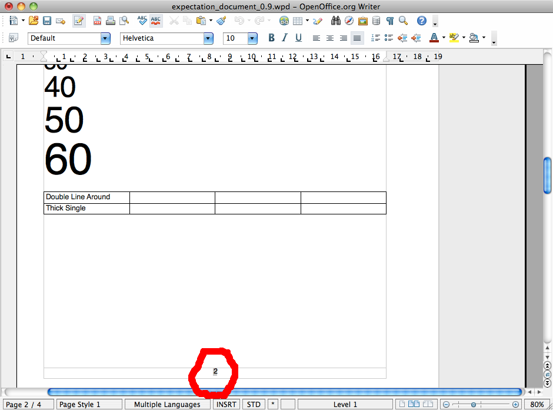Click the INSRT mode status field
This screenshot has height=410, width=553.
click(226, 405)
